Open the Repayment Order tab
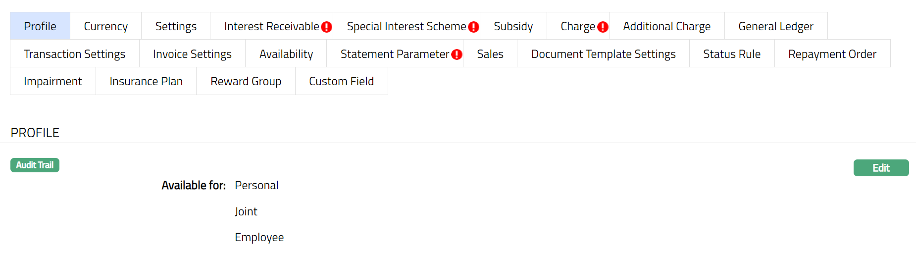916x254 pixels. tap(832, 54)
